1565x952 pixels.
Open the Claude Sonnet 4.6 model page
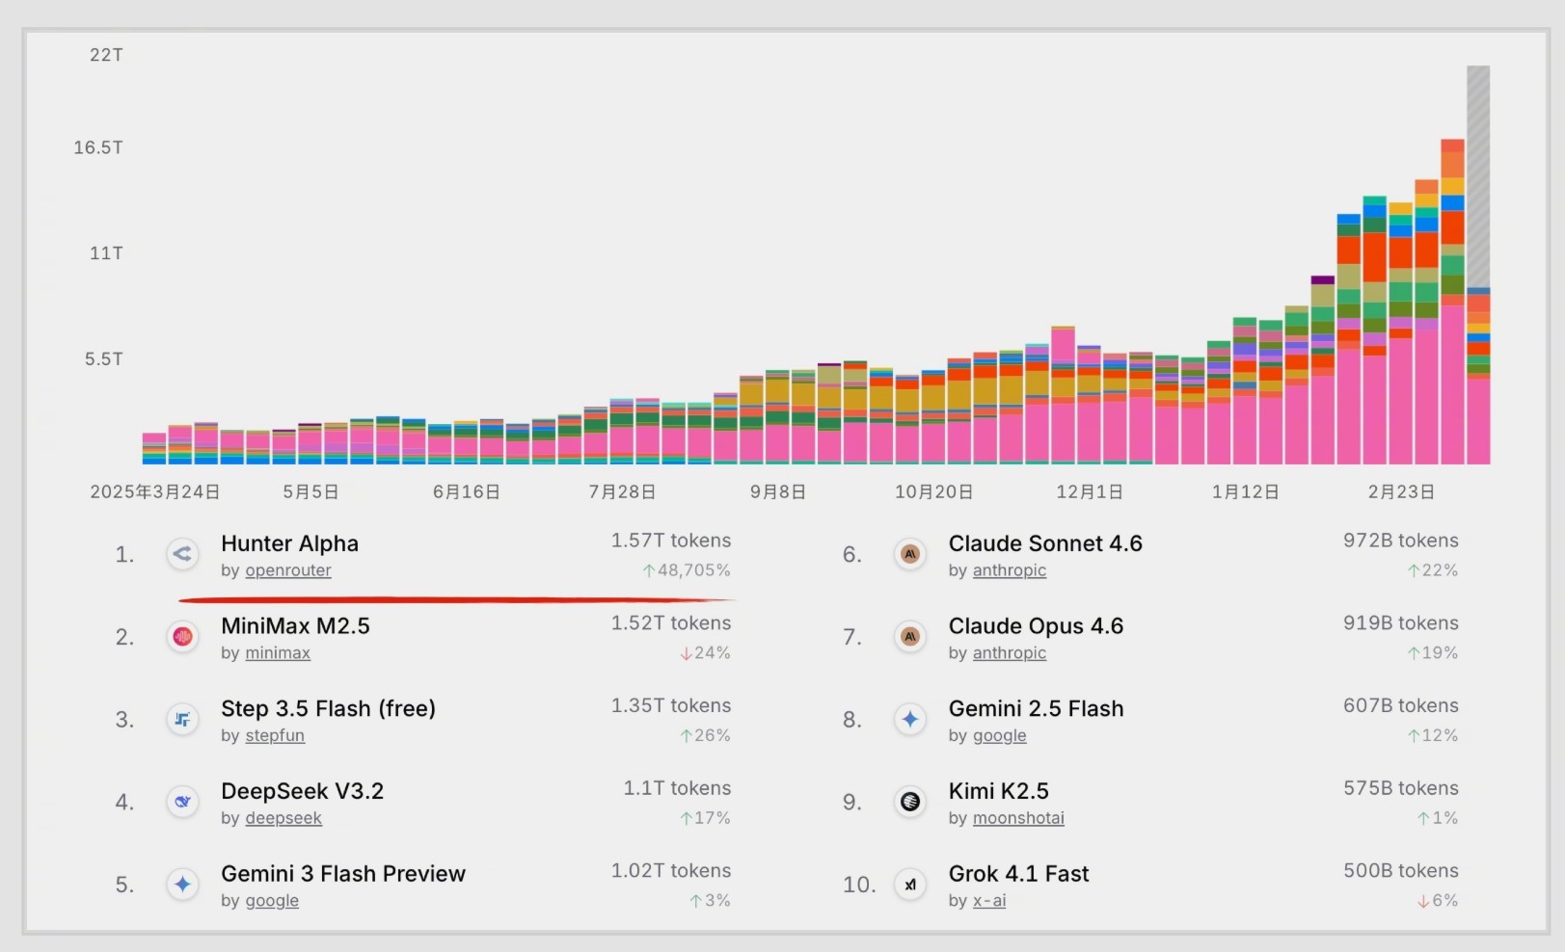pyautogui.click(x=1045, y=543)
